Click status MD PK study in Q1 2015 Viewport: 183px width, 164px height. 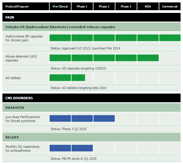pos(73,159)
